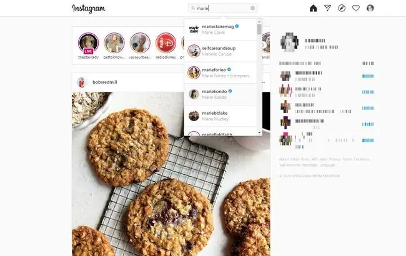Open the About footer link

tap(284, 159)
